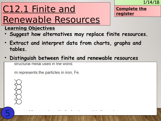This screenshot has width=161, height=121.
Task: Select the underlined 'C12.1 Finite and' title line
Action: tap(39, 9)
